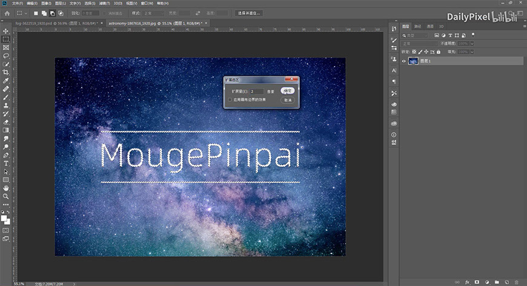
Task: Select the Rectangular Marquee tool in toolbox
Action: pos(5,39)
